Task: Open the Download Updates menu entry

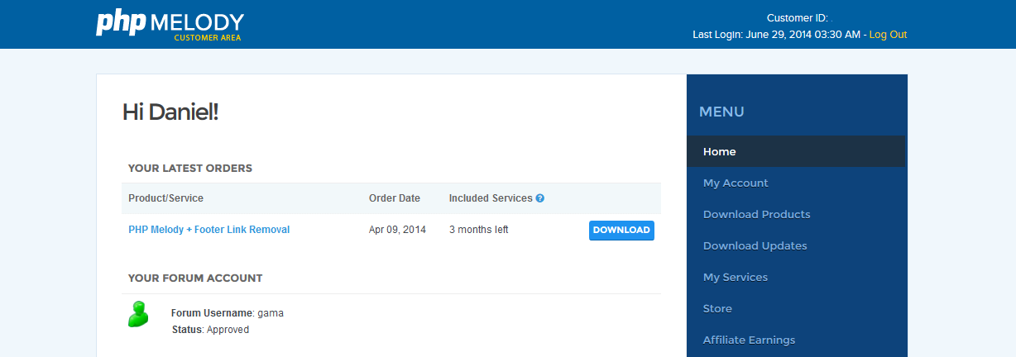Action: 755,246
